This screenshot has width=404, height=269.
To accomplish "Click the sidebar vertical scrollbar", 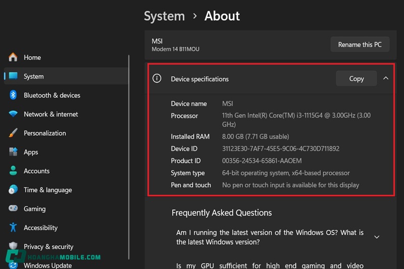I will 130,151.
